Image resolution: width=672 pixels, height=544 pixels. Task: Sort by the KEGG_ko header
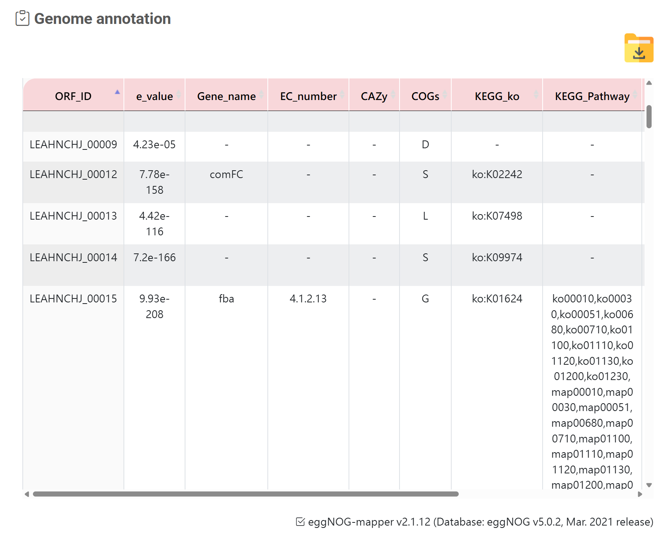point(497,96)
